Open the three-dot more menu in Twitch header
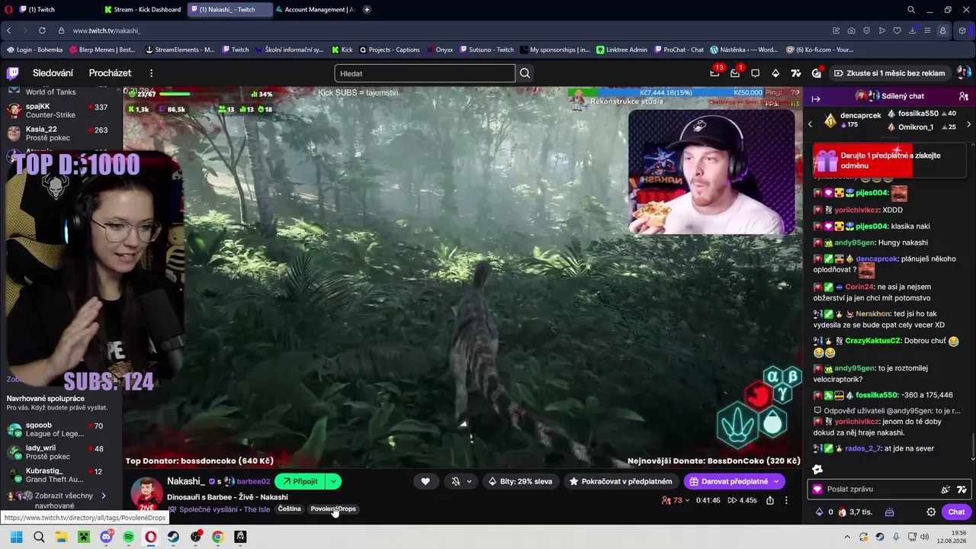The image size is (976, 549). click(151, 73)
